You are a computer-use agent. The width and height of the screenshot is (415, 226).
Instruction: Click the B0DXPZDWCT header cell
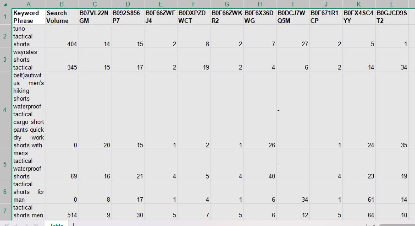tap(194, 16)
